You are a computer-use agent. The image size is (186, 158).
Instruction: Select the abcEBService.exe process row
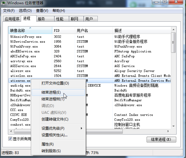[90, 51]
